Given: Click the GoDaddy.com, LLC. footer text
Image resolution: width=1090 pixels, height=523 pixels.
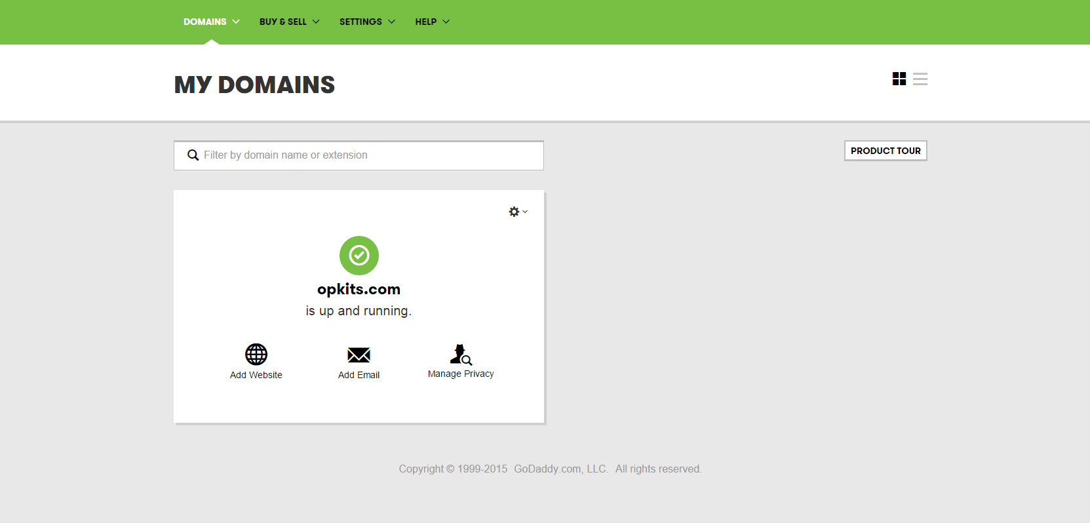Looking at the screenshot, I should pyautogui.click(x=561, y=469).
